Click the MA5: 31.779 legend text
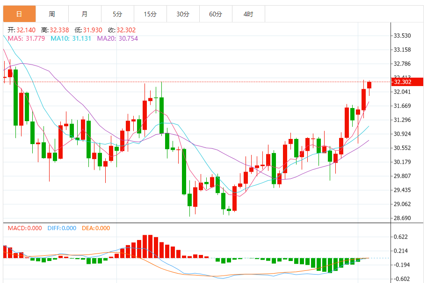 [x=26, y=38]
